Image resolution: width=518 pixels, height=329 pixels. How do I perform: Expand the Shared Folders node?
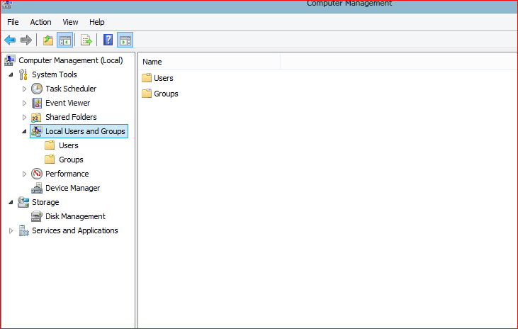[24, 118]
